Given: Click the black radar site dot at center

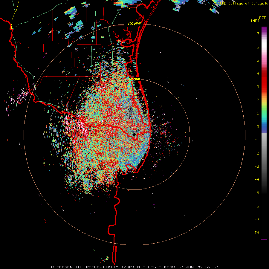Looking at the screenshot, I should (134, 134).
